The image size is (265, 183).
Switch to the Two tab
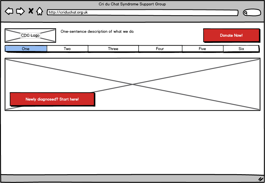(67, 49)
